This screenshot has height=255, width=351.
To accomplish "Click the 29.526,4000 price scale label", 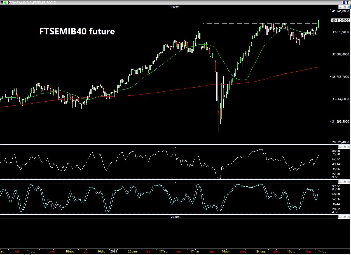I will (340, 142).
